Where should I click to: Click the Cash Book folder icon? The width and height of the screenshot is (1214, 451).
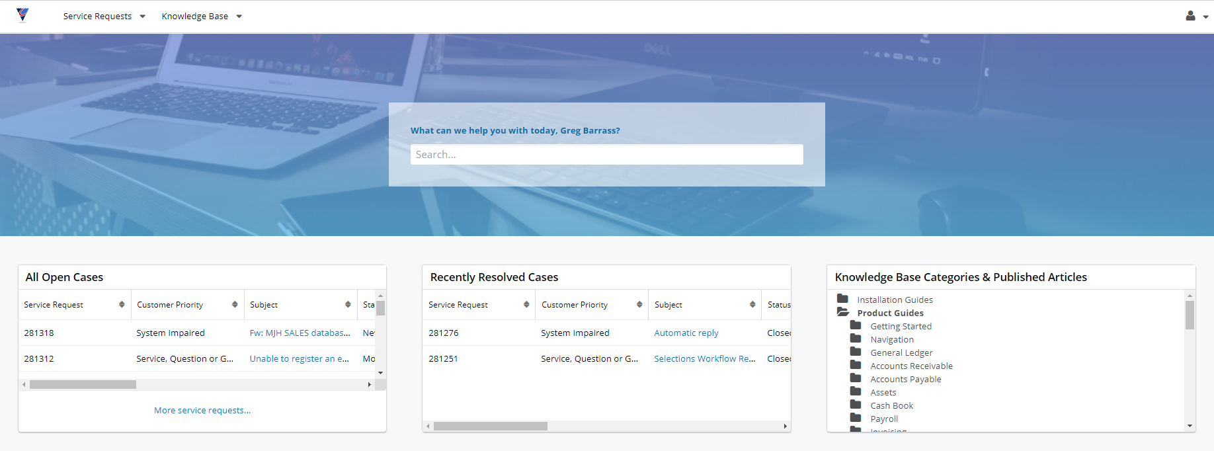coord(856,405)
